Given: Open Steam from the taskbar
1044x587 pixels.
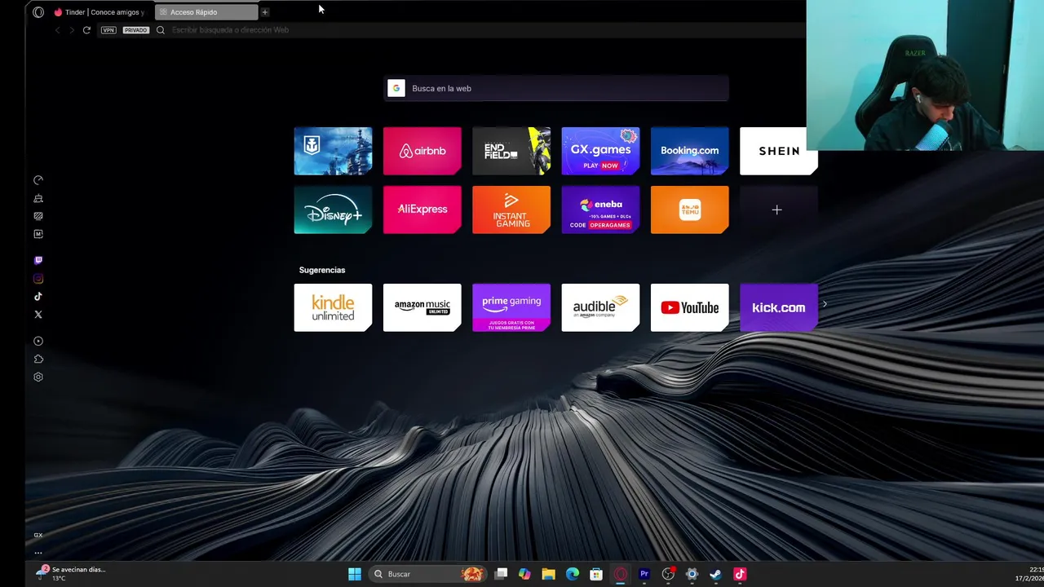Looking at the screenshot, I should [715, 574].
